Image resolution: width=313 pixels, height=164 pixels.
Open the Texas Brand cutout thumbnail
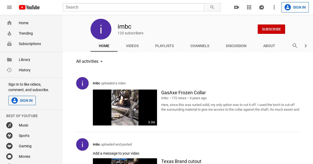pos(125,161)
